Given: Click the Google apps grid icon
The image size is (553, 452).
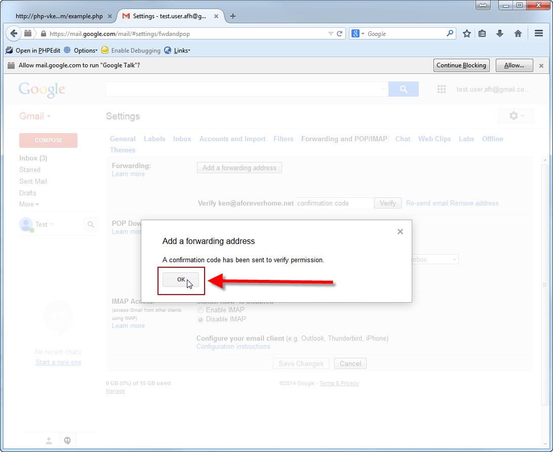Looking at the screenshot, I should click(x=441, y=89).
